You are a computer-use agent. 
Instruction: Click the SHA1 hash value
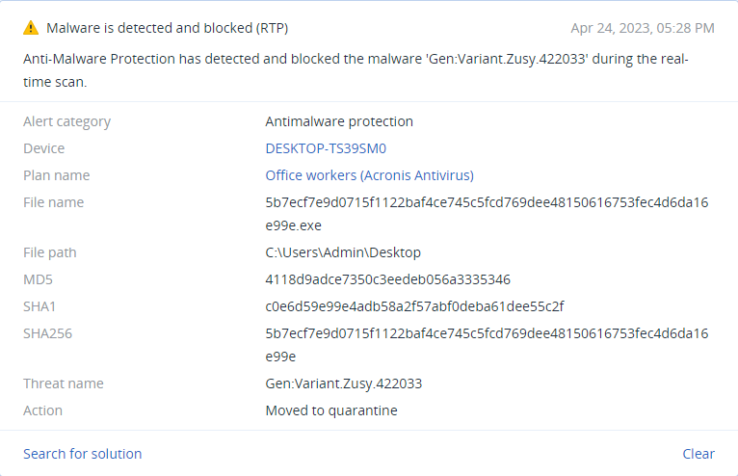(414, 306)
